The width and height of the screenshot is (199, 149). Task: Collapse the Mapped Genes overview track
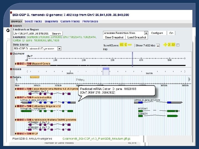(18, 64)
